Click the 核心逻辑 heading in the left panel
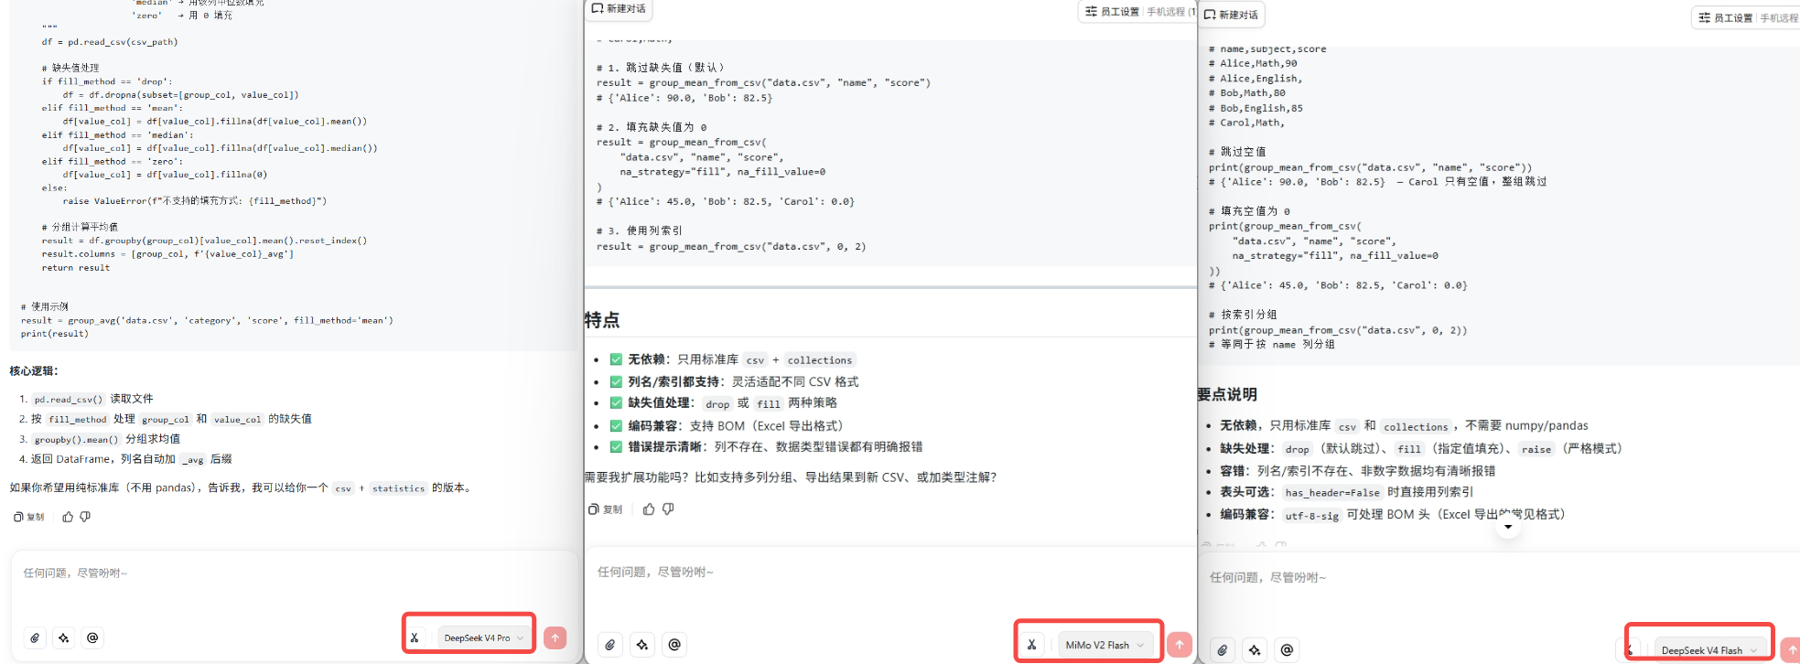Image resolution: width=1800 pixels, height=664 pixels. coord(34,370)
